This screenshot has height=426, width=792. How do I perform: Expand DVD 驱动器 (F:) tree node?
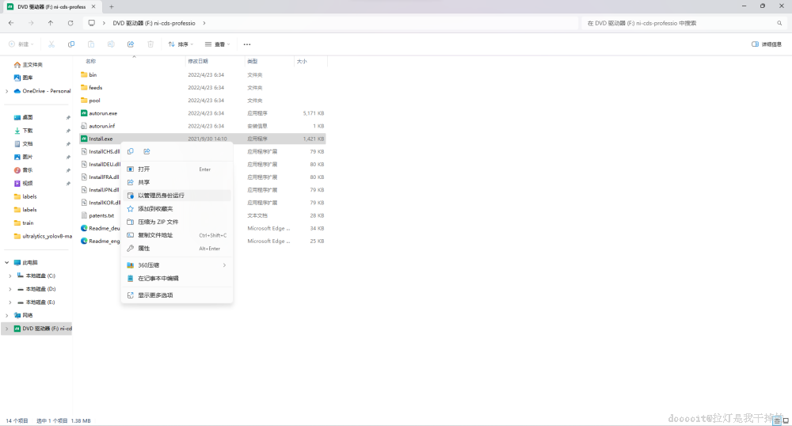click(x=6, y=328)
